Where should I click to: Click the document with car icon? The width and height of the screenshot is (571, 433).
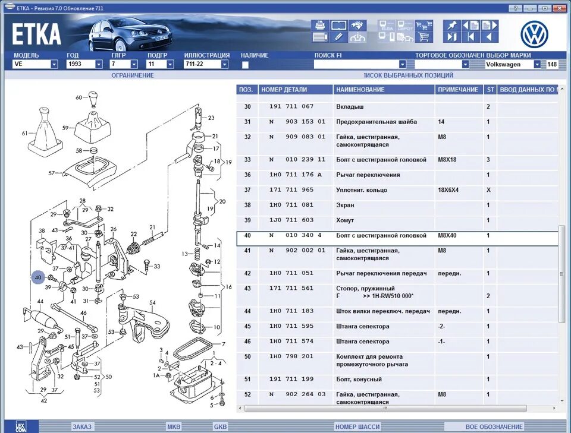click(405, 37)
